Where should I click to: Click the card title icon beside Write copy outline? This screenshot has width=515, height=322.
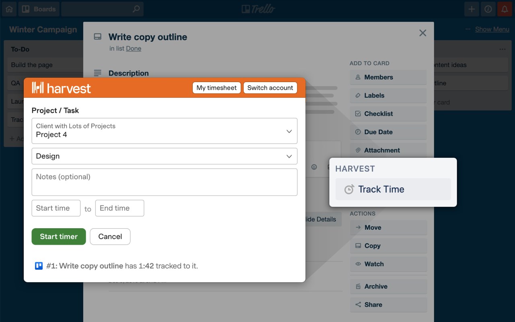tap(97, 37)
